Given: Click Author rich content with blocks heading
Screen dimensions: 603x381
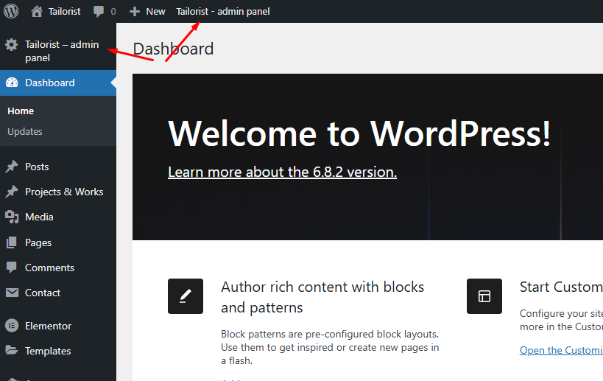Looking at the screenshot, I should point(322,297).
